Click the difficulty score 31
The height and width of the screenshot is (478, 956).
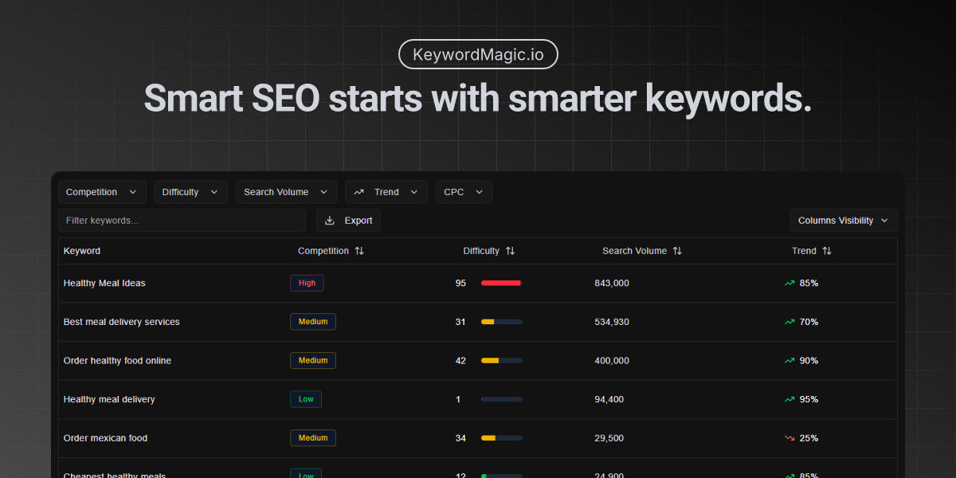coord(460,322)
